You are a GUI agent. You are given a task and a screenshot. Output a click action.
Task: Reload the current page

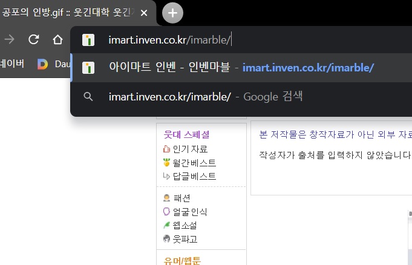(34, 39)
